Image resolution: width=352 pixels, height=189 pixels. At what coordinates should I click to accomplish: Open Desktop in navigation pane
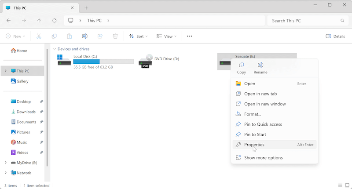(21, 102)
